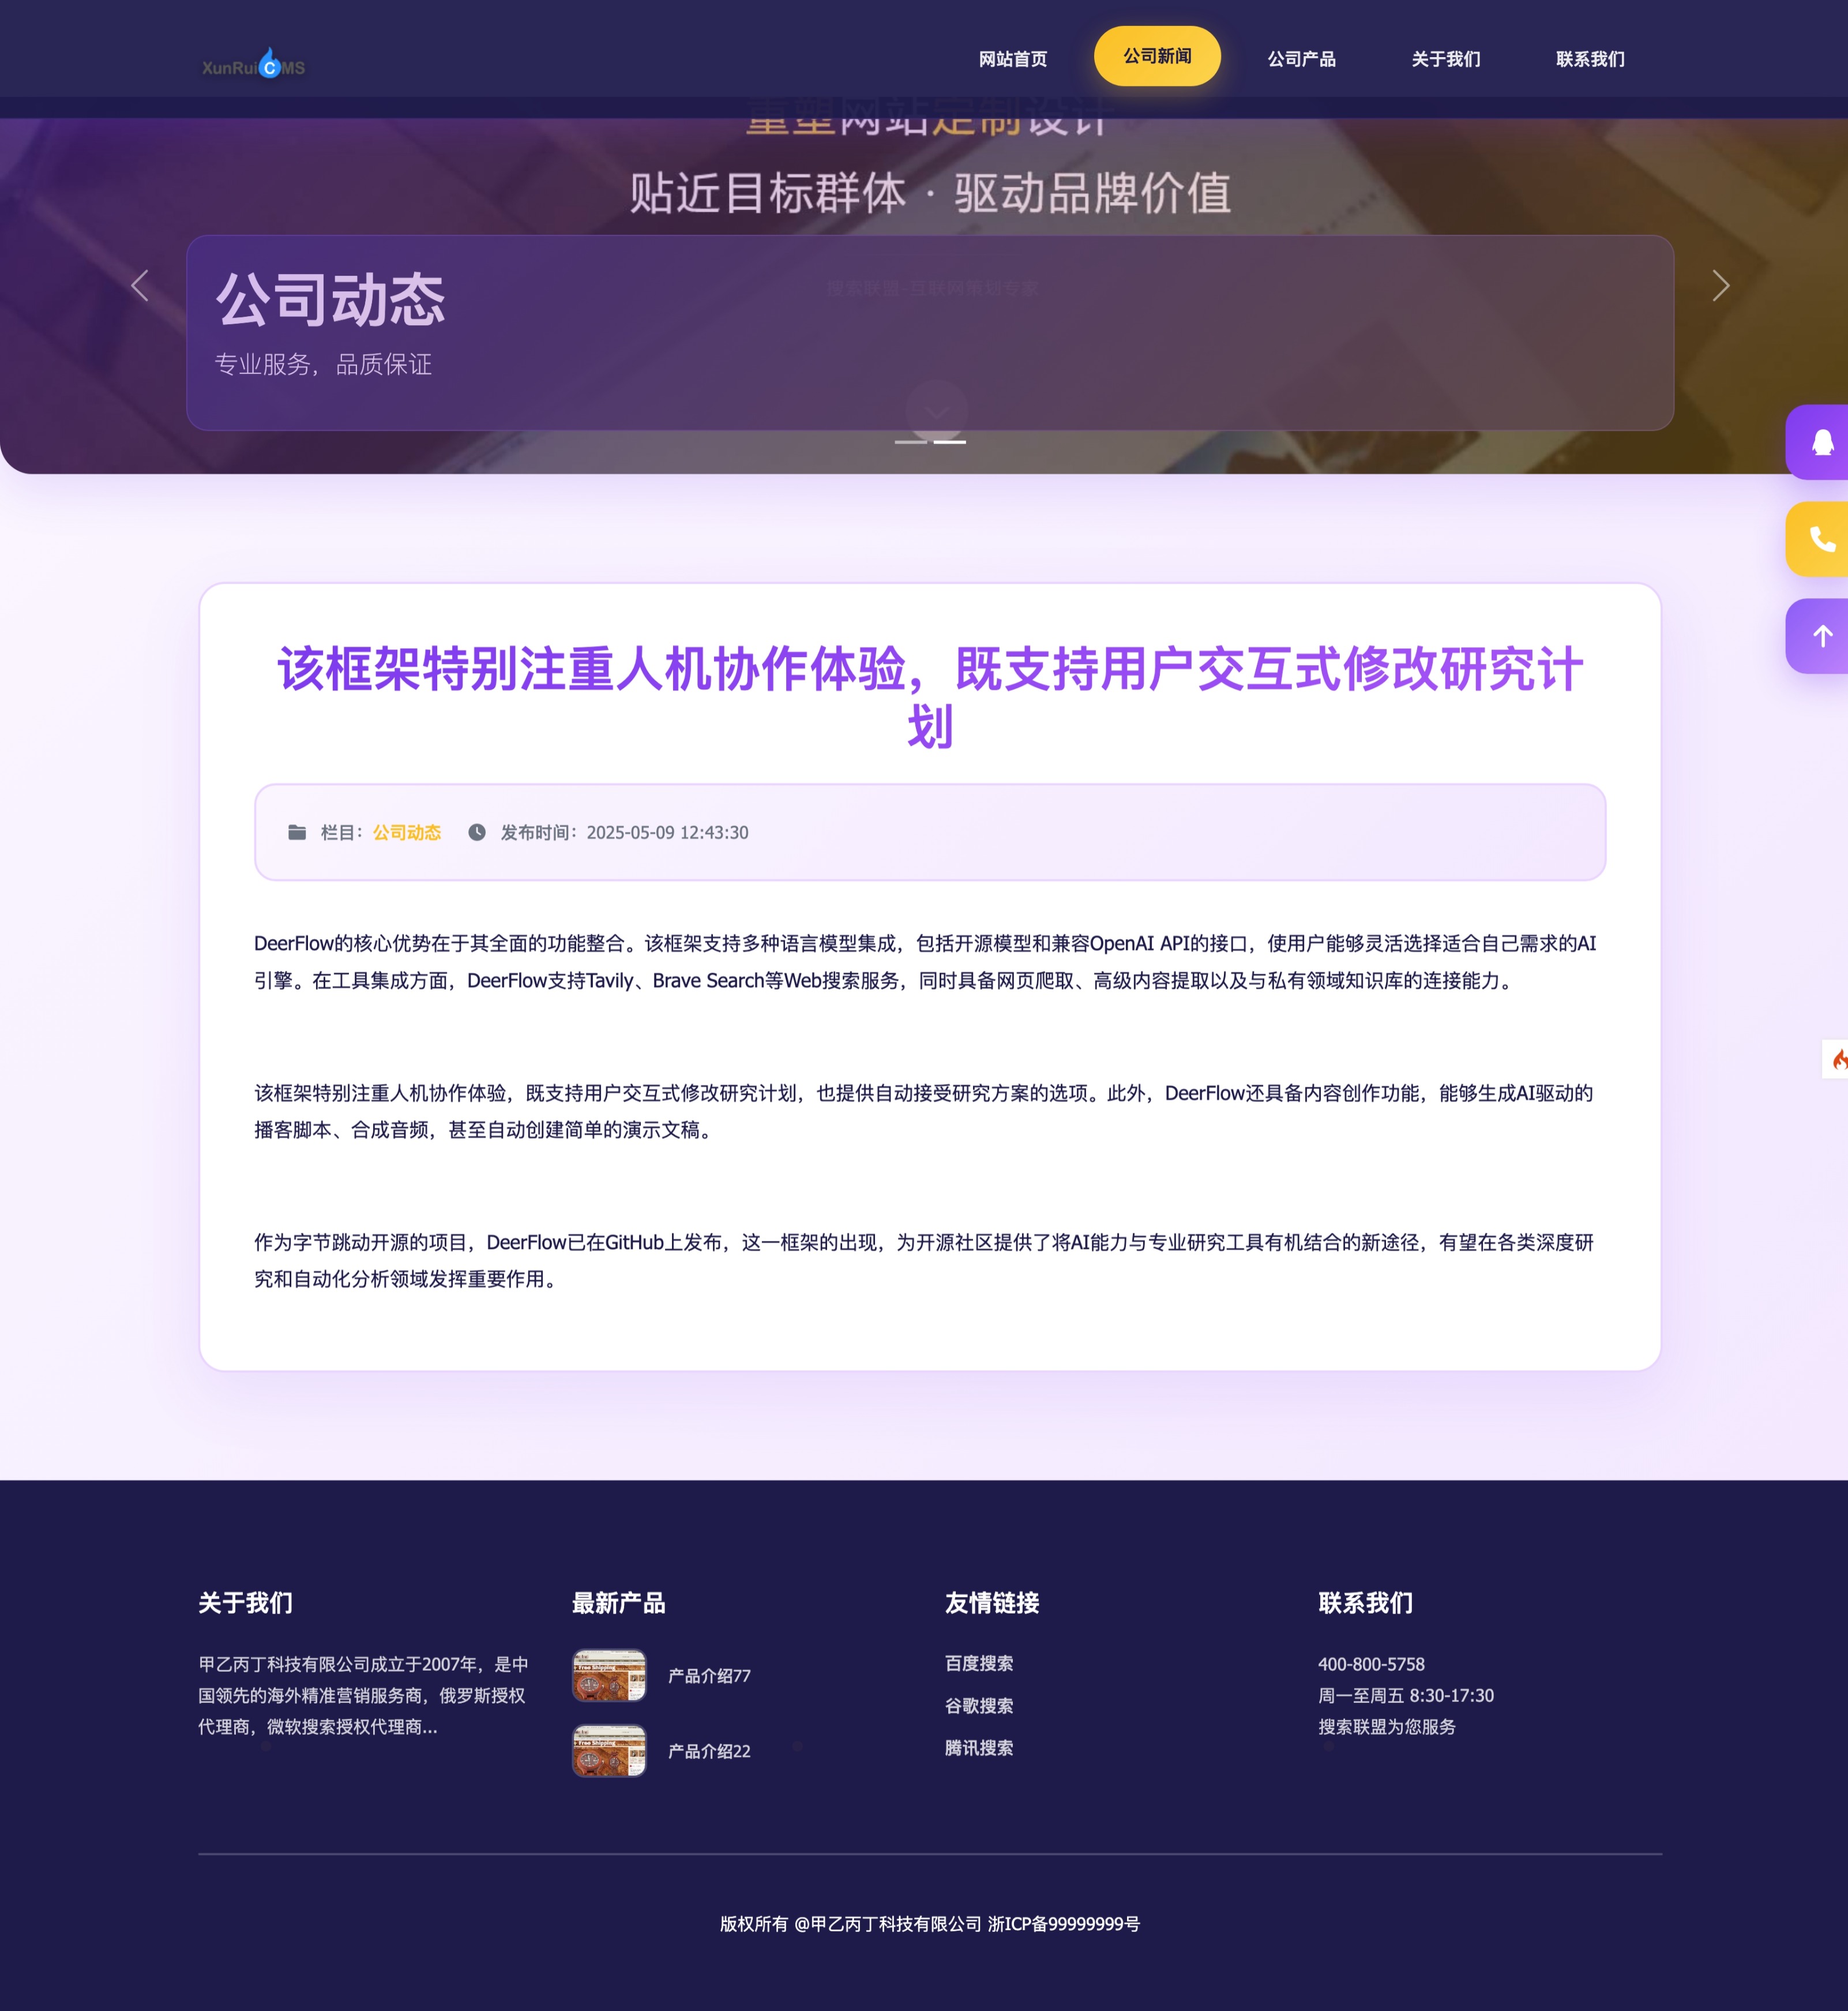Show previous banner slide with left arrow

point(140,286)
